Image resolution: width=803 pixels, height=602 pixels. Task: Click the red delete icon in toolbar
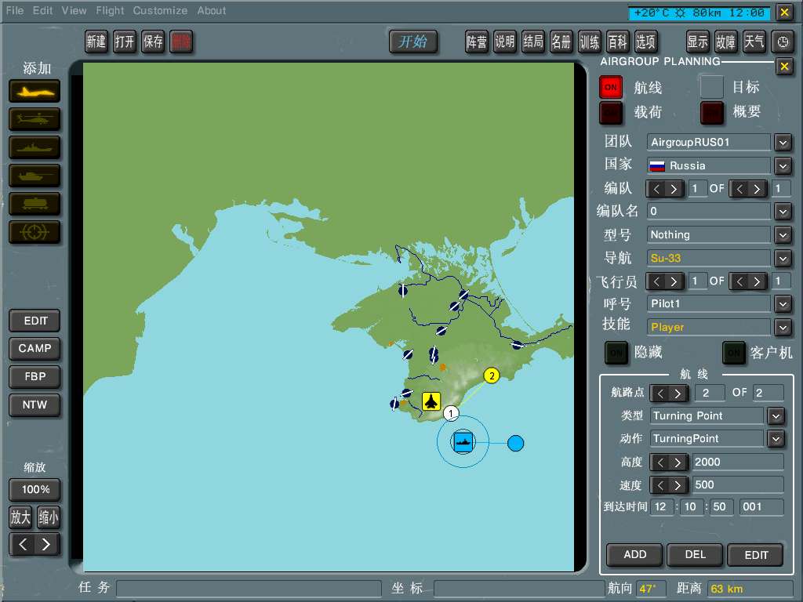pyautogui.click(x=181, y=42)
